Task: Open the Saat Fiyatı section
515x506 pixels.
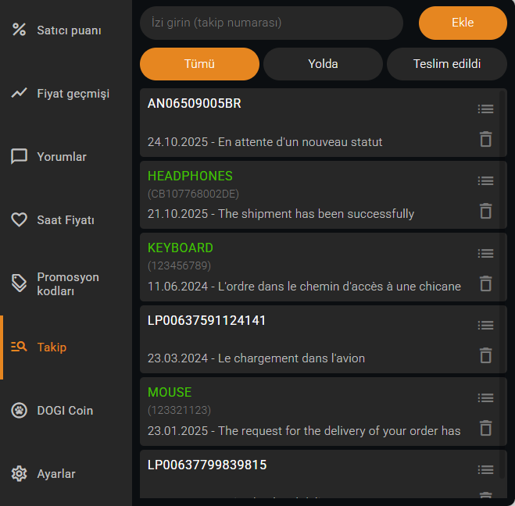Action: tap(66, 220)
